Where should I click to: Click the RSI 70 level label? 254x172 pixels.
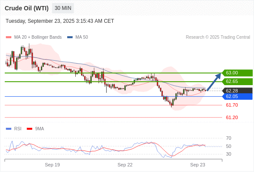229,138
